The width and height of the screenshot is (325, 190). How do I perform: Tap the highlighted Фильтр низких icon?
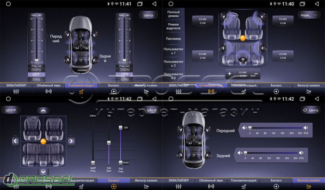click(x=308, y=186)
